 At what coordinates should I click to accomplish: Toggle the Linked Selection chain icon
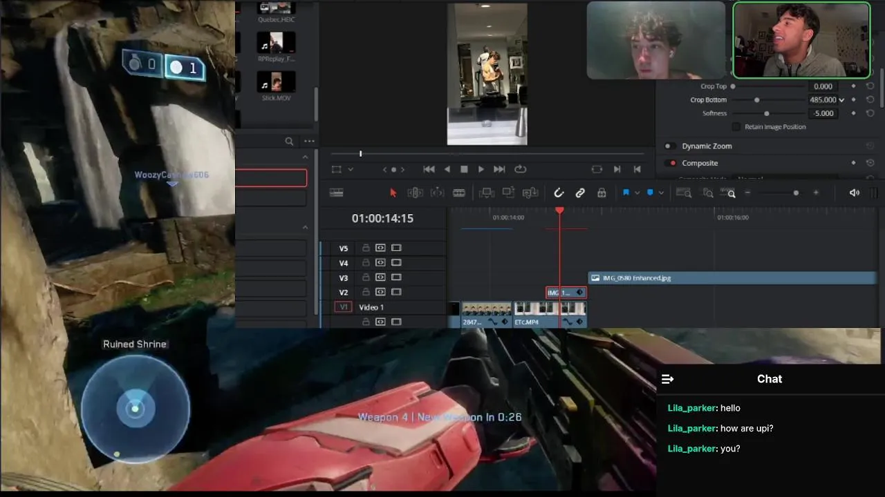[x=580, y=193]
